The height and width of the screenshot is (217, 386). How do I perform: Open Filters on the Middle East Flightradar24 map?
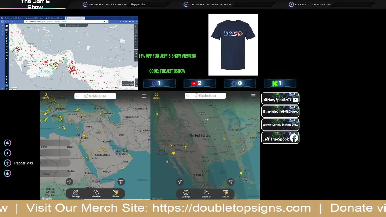[116, 193]
